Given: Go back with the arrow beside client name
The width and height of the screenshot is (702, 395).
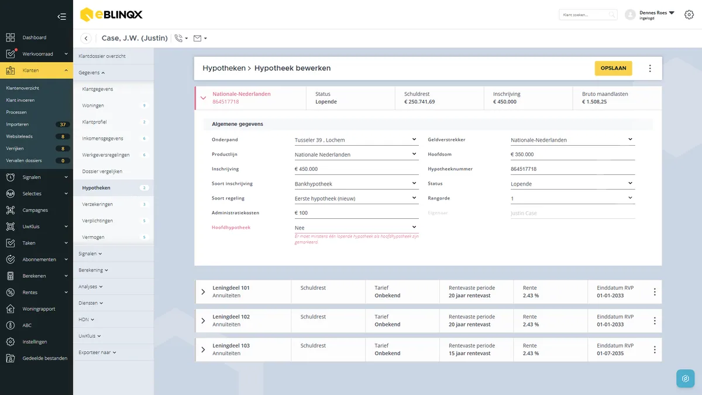Looking at the screenshot, I should coord(86,39).
